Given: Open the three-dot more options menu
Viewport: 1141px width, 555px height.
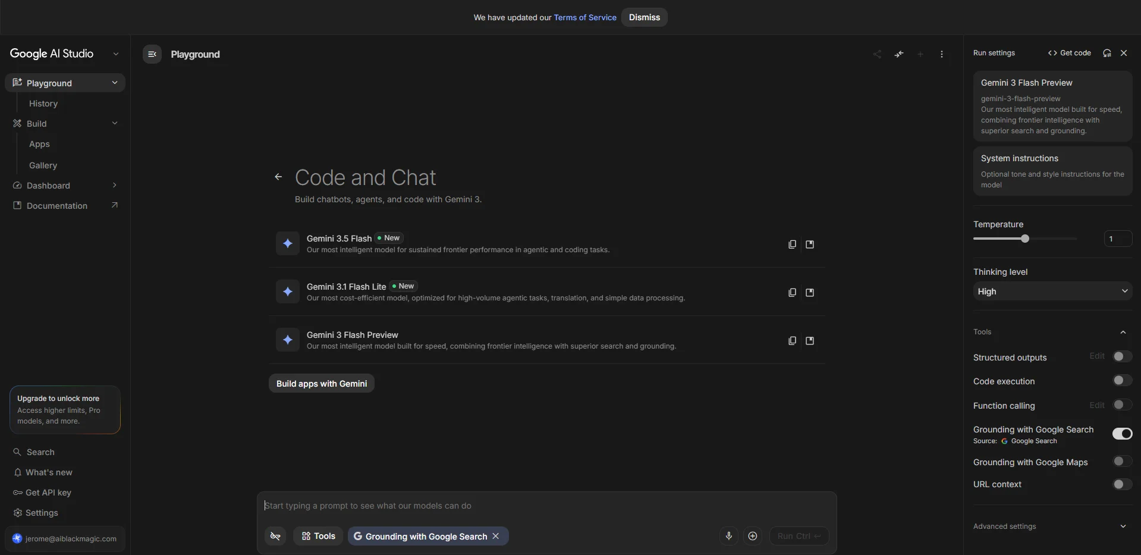Looking at the screenshot, I should pos(942,54).
